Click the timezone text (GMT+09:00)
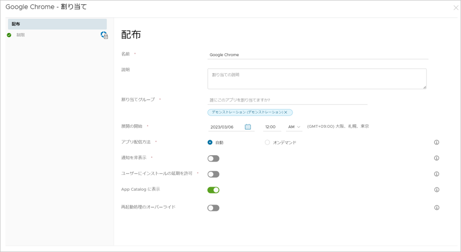461x252 pixels. 338,126
